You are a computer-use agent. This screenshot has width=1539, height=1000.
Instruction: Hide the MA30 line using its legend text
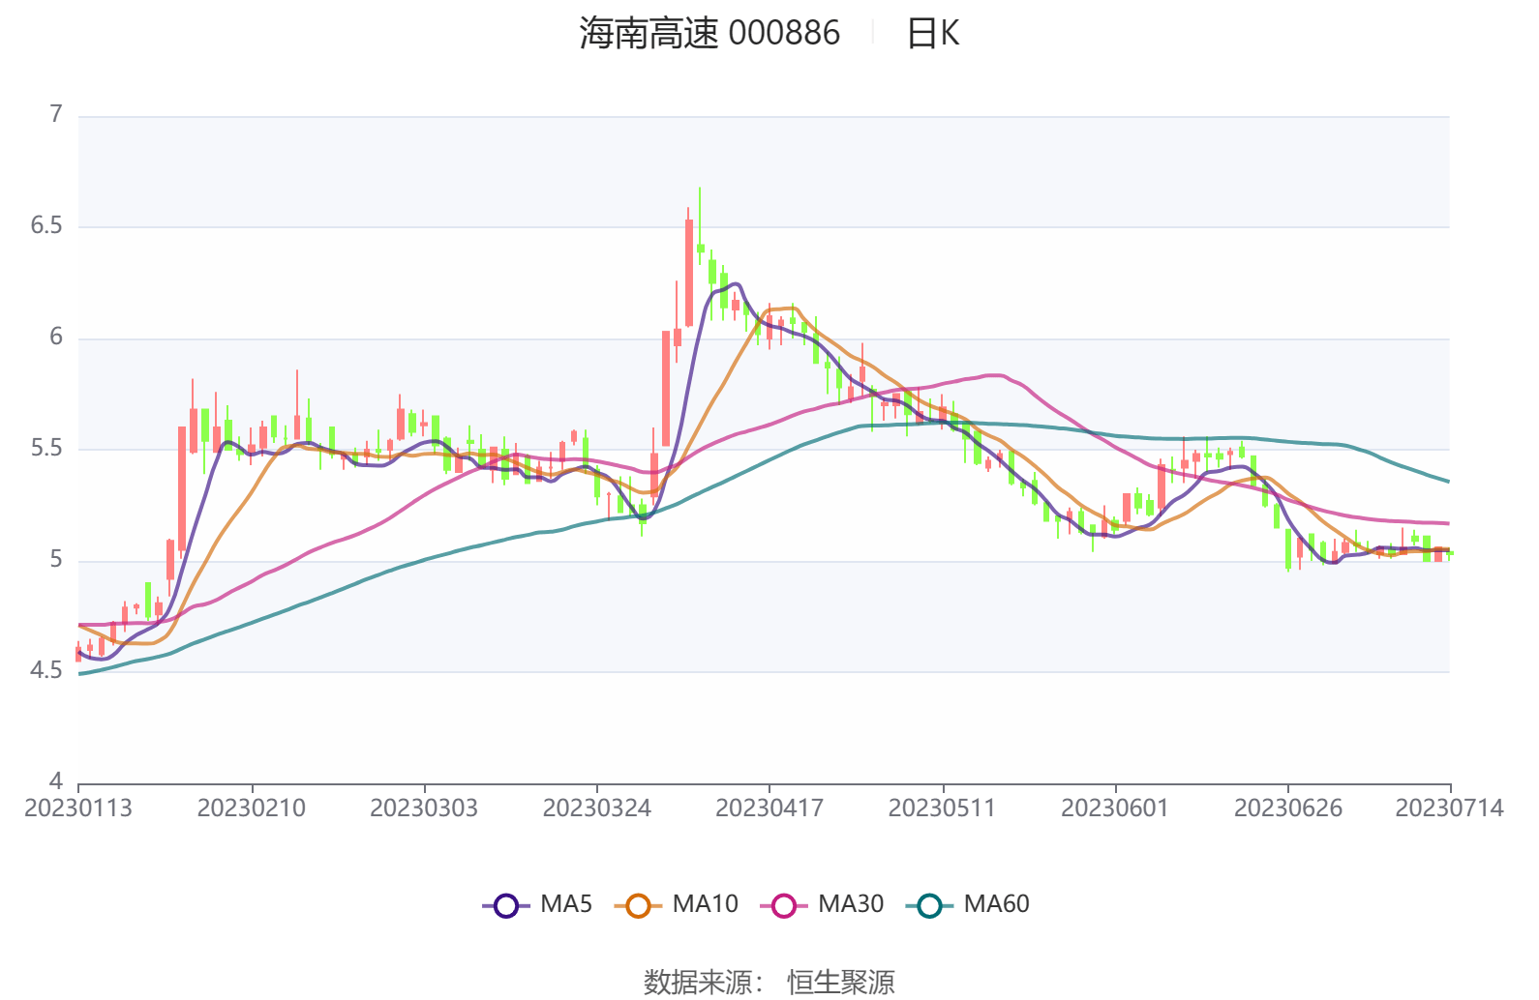[x=851, y=904]
